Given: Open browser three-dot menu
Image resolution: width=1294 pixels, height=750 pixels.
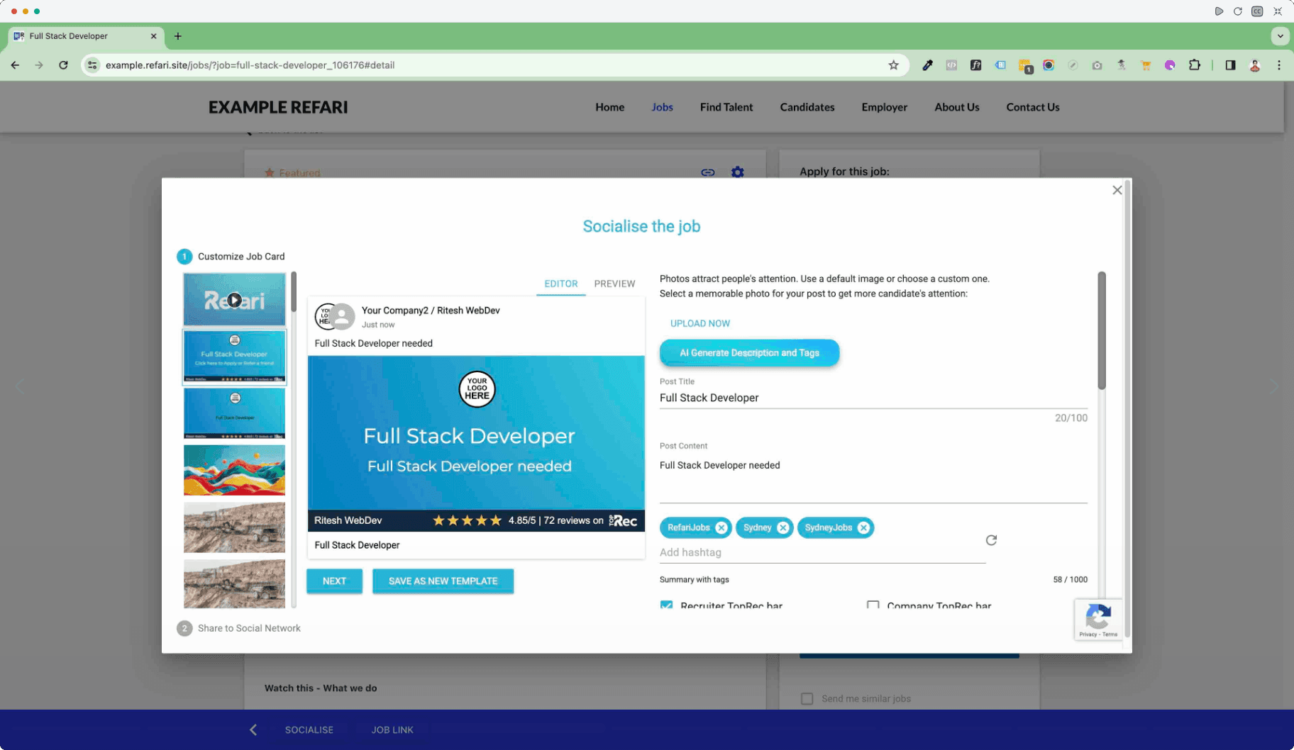Looking at the screenshot, I should click(1278, 65).
